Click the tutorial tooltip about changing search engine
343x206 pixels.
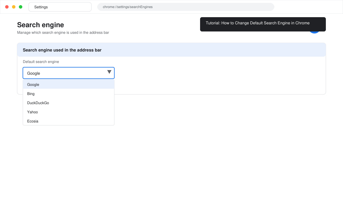pyautogui.click(x=263, y=24)
